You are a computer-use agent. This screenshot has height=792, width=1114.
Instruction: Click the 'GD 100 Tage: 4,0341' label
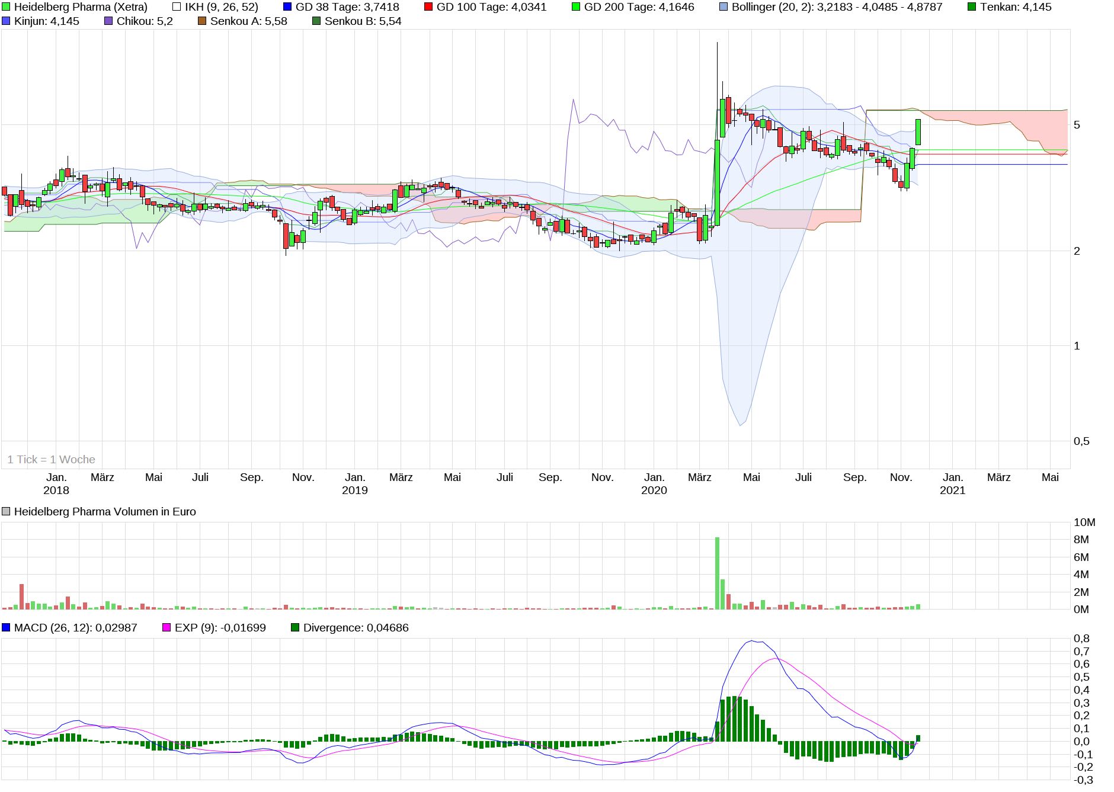[x=491, y=7]
